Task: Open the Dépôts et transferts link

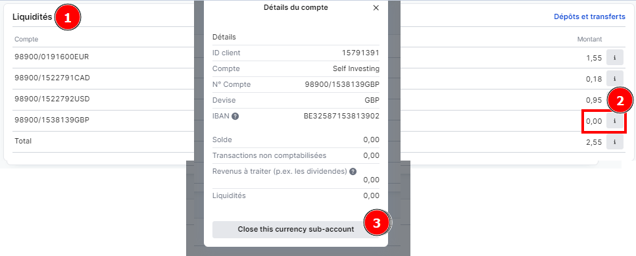Action: click(589, 16)
